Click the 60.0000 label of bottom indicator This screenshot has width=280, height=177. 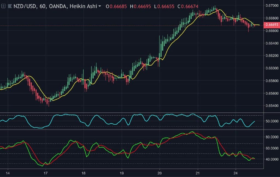coord(272,148)
